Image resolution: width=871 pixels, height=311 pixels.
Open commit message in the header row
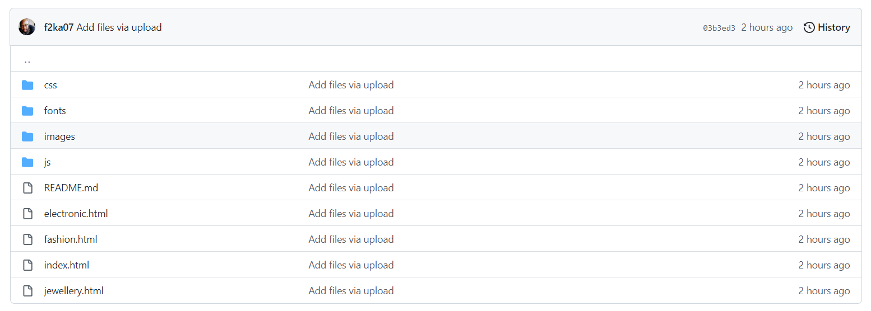tap(119, 27)
